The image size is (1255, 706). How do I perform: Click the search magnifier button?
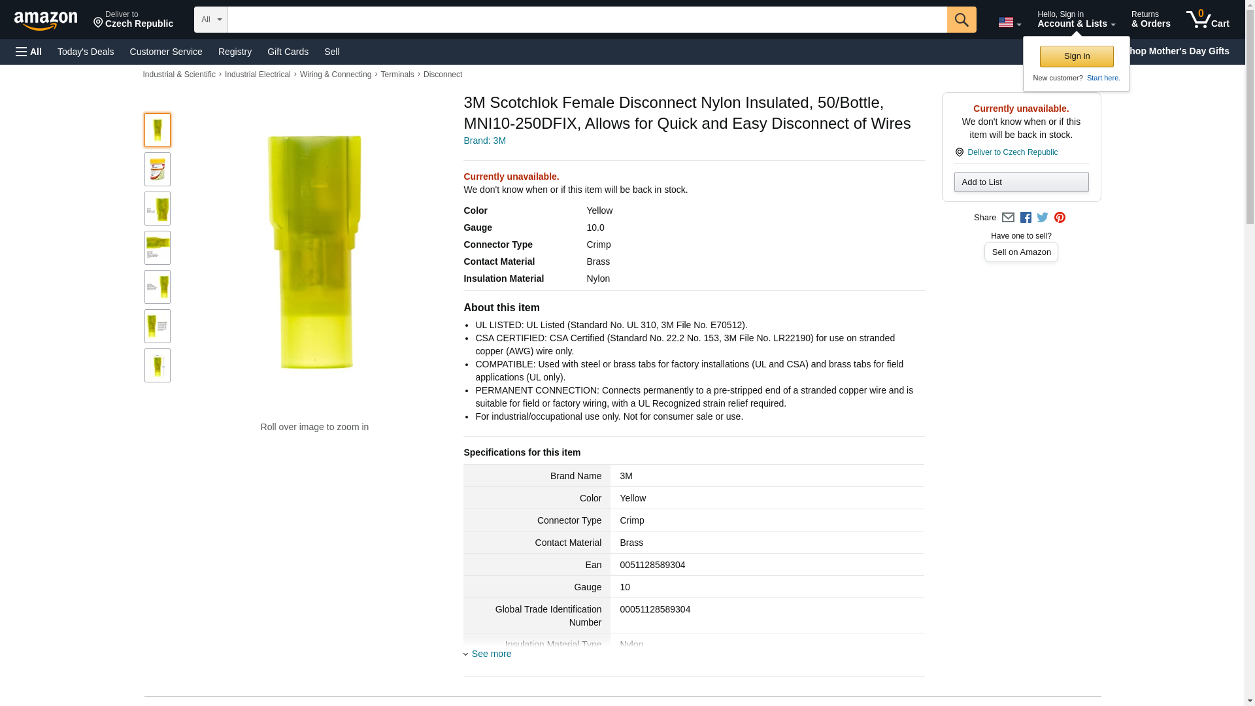tap(961, 20)
